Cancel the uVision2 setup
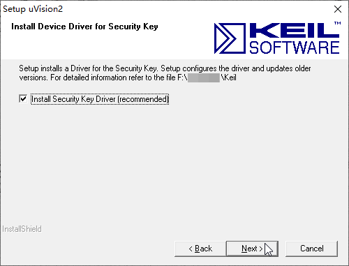Screen dimensions: 349x266 311,249
